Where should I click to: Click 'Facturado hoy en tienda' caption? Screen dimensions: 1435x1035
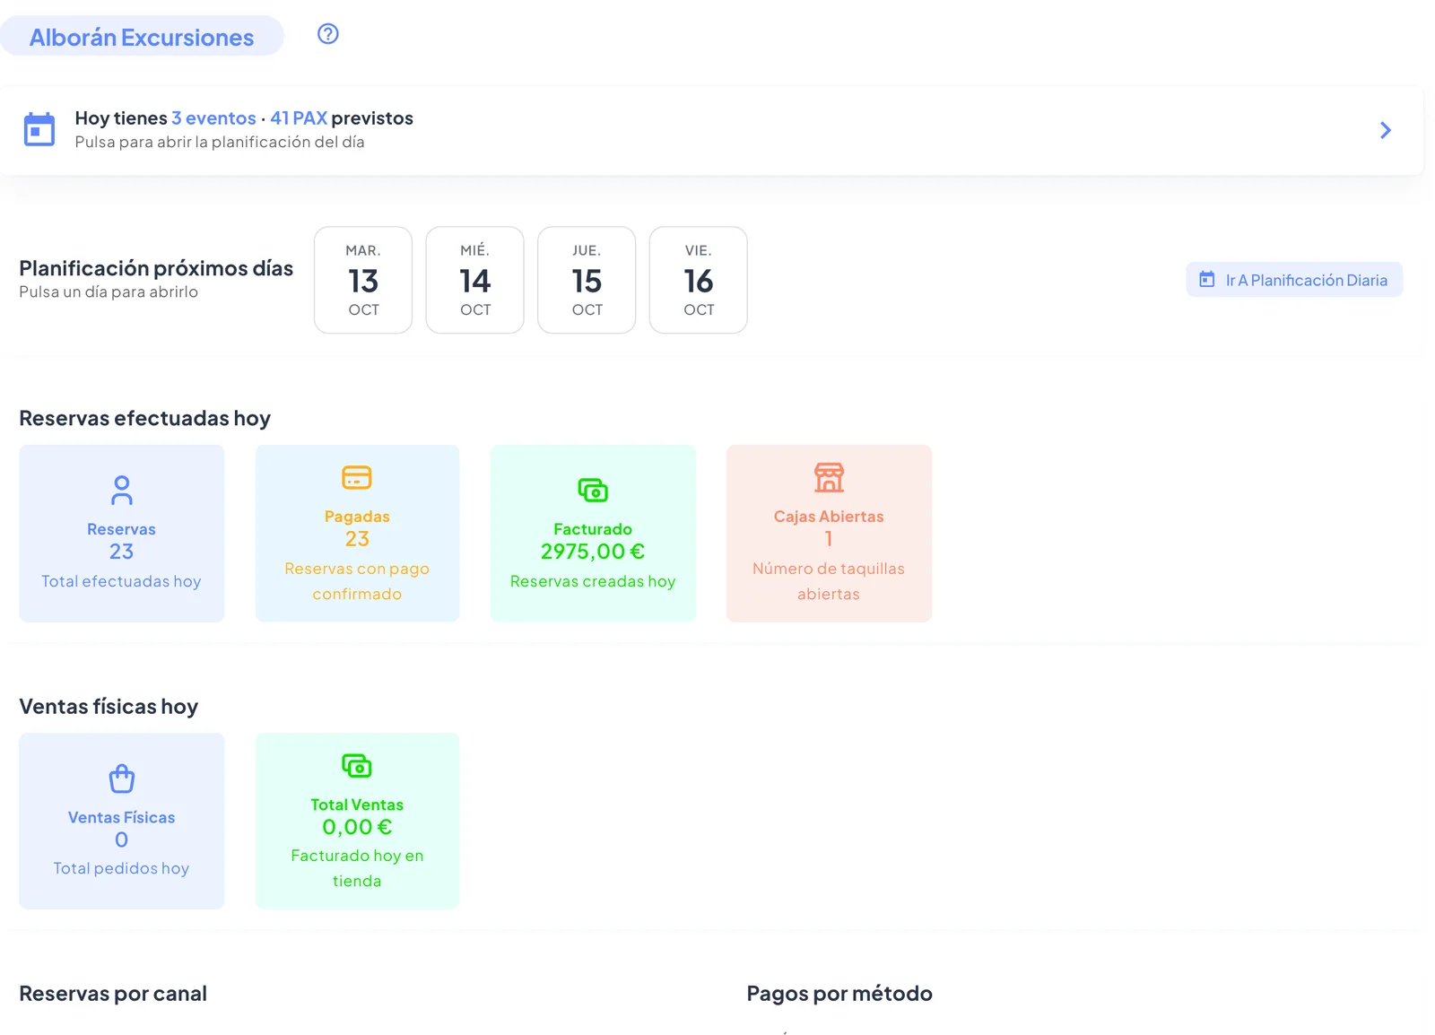pos(357,868)
